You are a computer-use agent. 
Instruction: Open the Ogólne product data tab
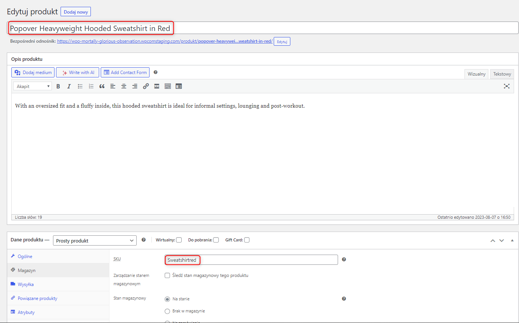pyautogui.click(x=58, y=257)
